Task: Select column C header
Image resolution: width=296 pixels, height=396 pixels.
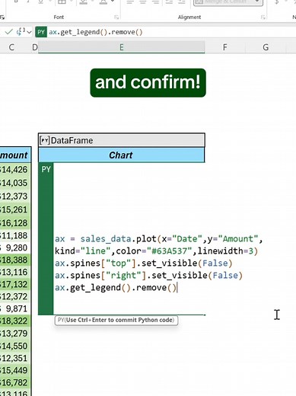Action: [11, 47]
